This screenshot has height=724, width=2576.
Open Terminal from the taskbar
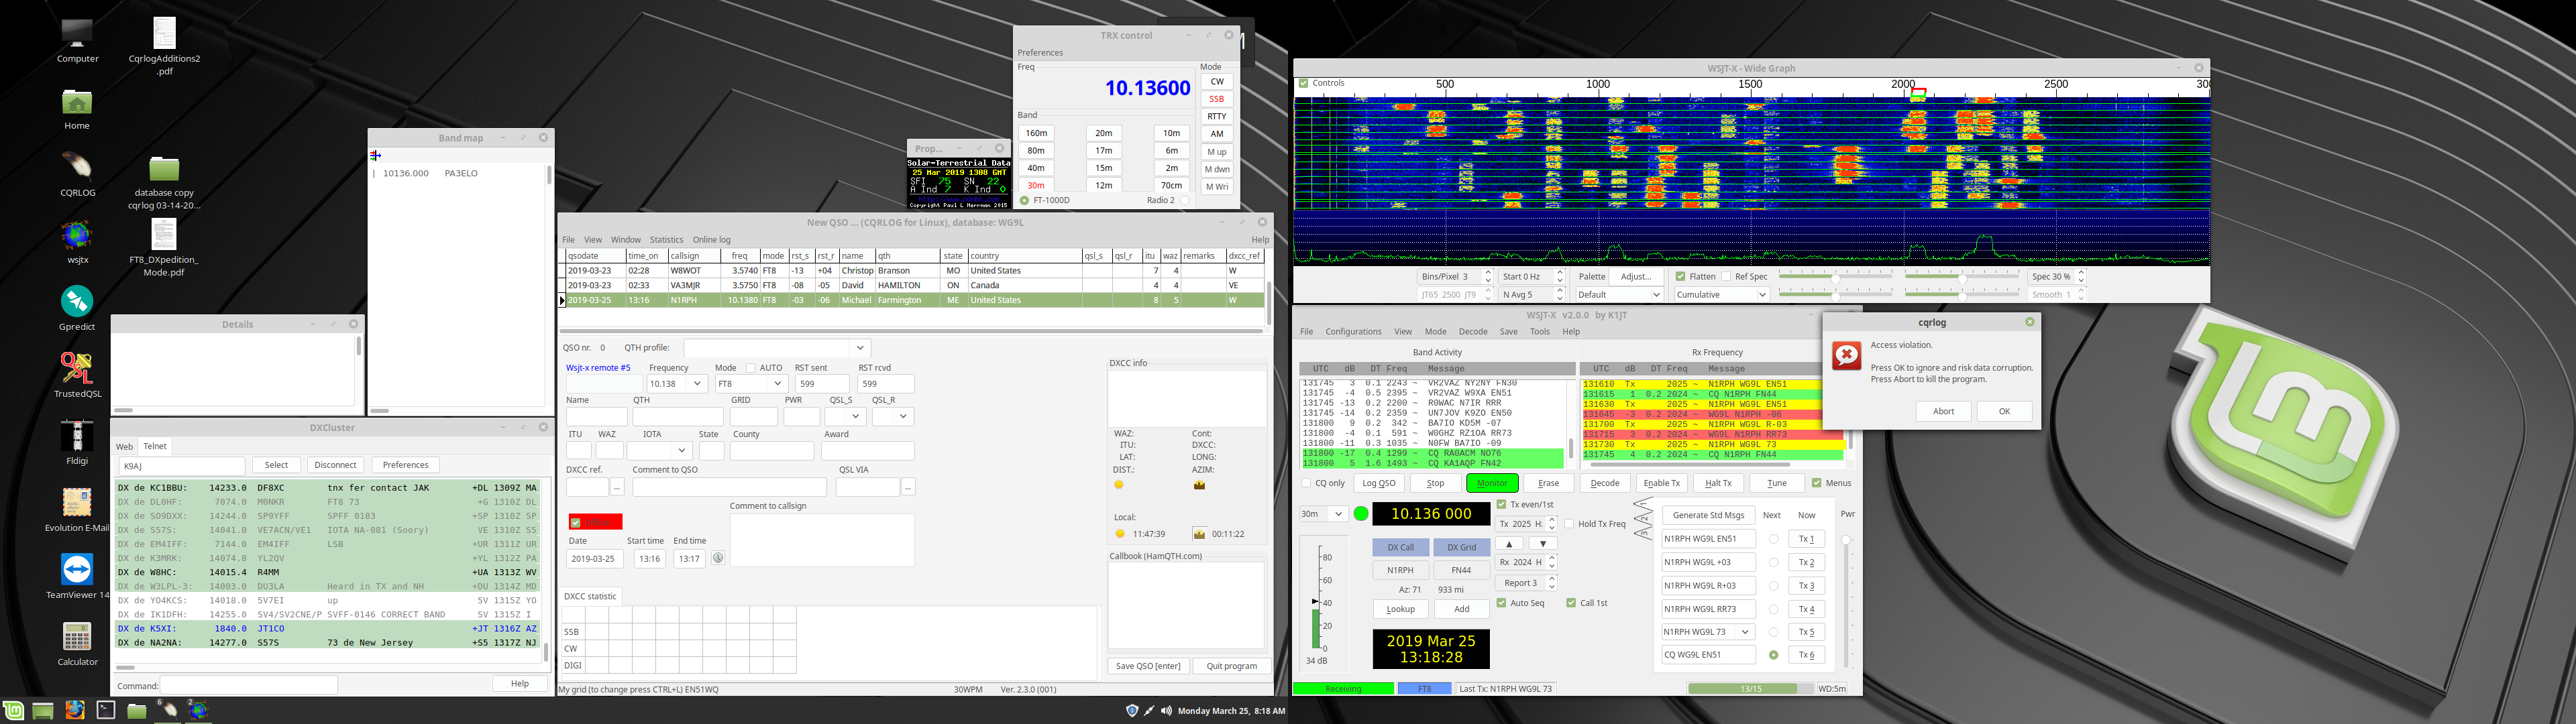tap(106, 710)
